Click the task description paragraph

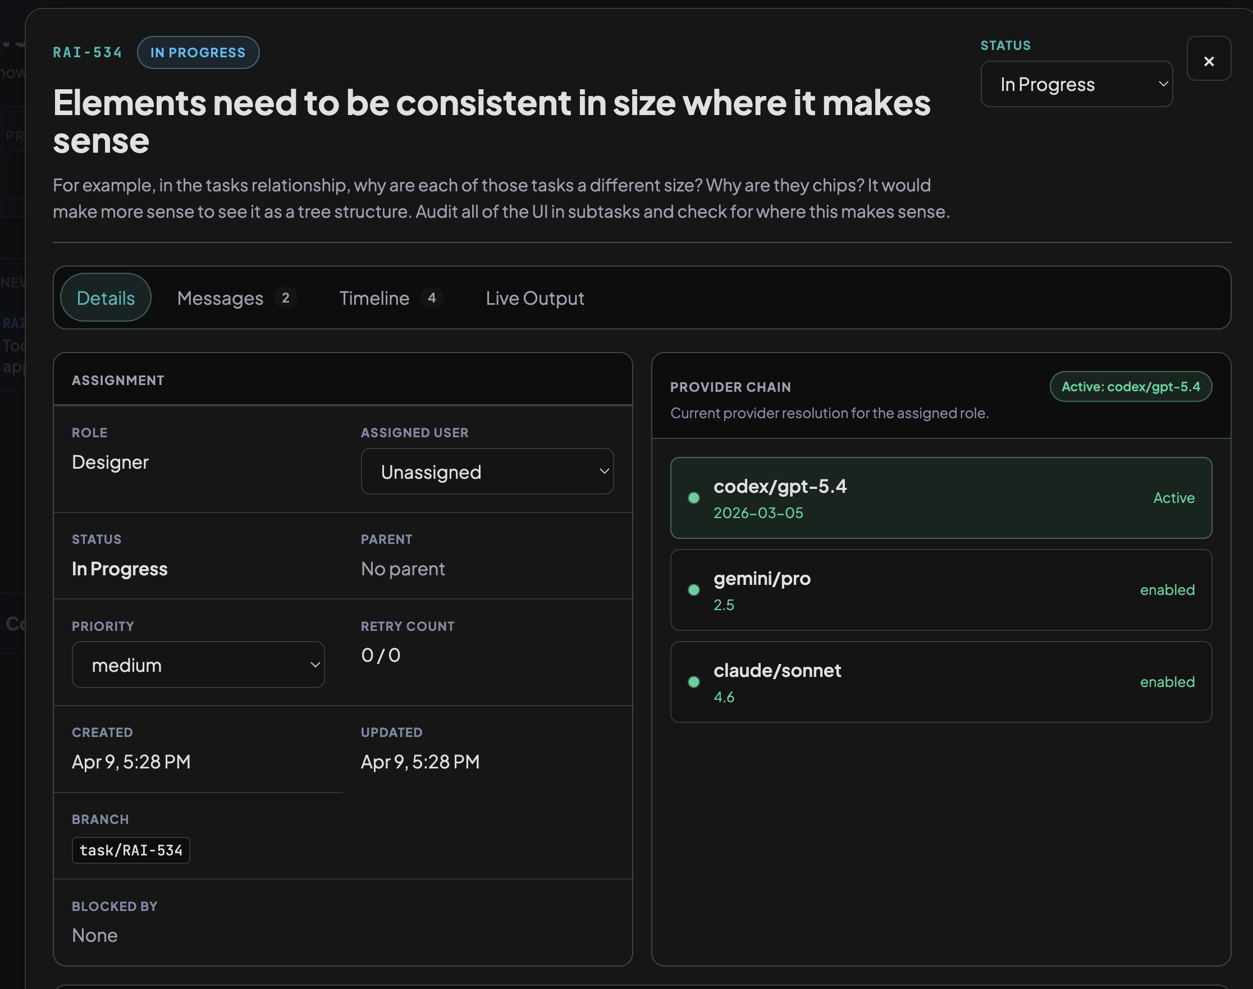click(501, 198)
